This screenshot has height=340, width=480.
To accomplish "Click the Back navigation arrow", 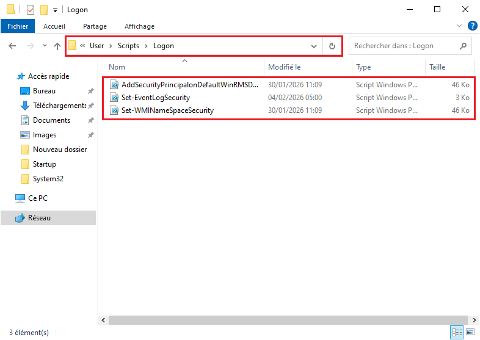I will point(13,46).
